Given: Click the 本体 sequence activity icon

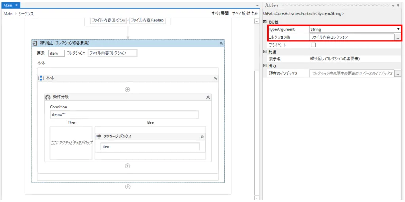Looking at the screenshot, I should pos(41,78).
